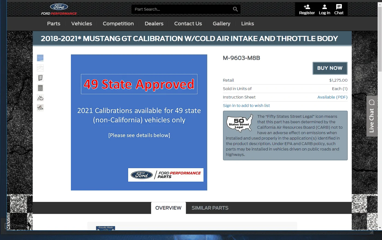Select the first blue product thumbnail
The height and width of the screenshot is (240, 382).
point(40,58)
